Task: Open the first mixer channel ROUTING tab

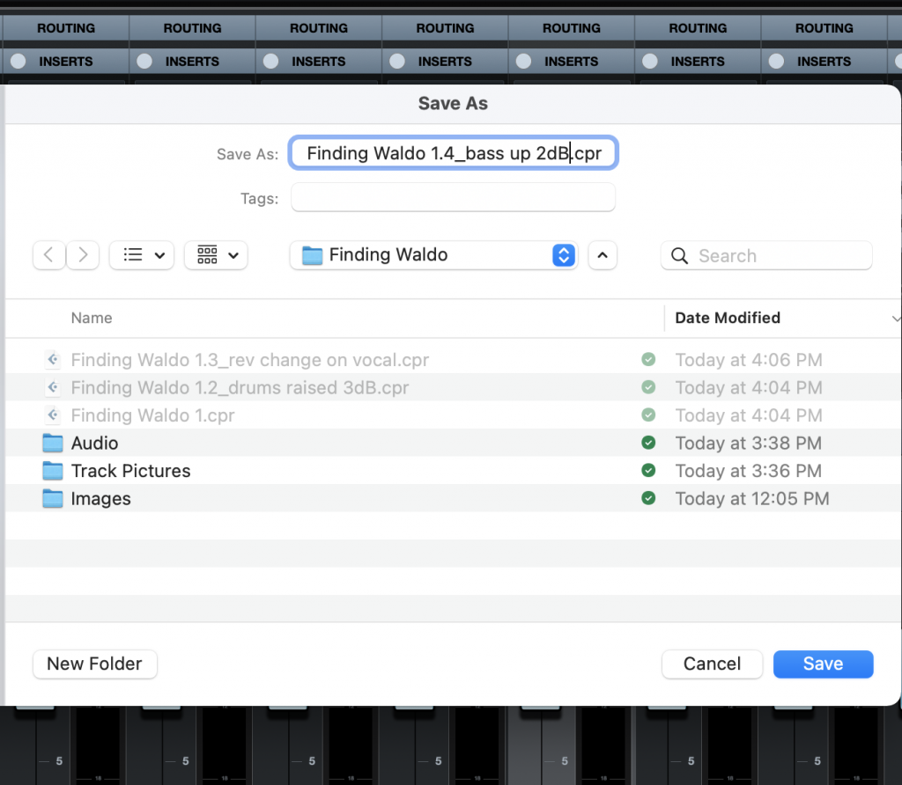Action: [65, 27]
